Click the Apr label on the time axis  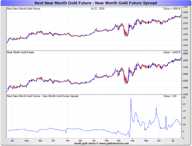(133, 141)
